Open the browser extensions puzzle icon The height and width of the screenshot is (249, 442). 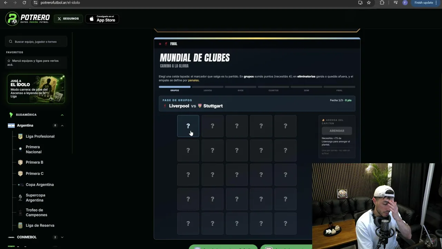[382, 2]
